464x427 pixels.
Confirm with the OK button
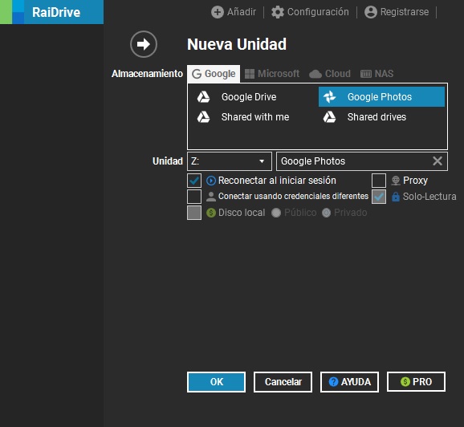(216, 382)
